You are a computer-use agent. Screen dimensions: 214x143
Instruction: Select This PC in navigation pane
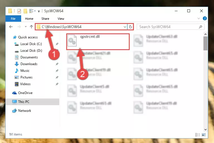pos(32,102)
